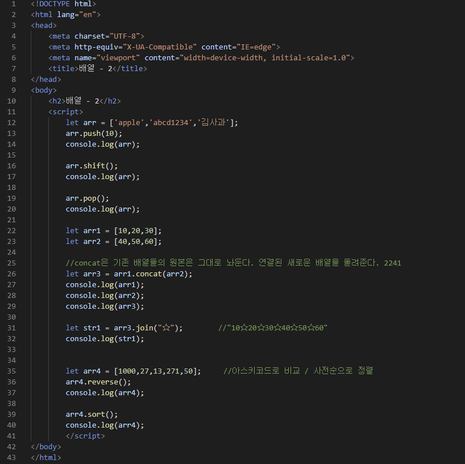Click the arr1.concat(arr2) expression
This screenshot has width=465, height=464.
pos(151,274)
